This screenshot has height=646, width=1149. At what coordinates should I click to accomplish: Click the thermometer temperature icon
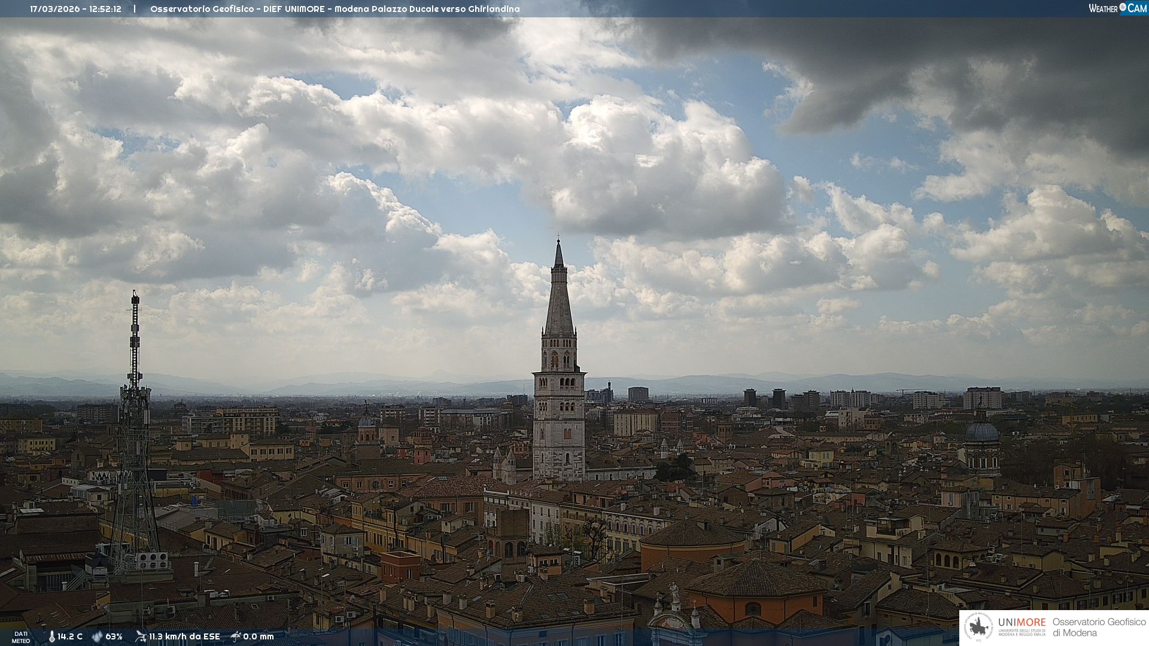click(x=51, y=636)
